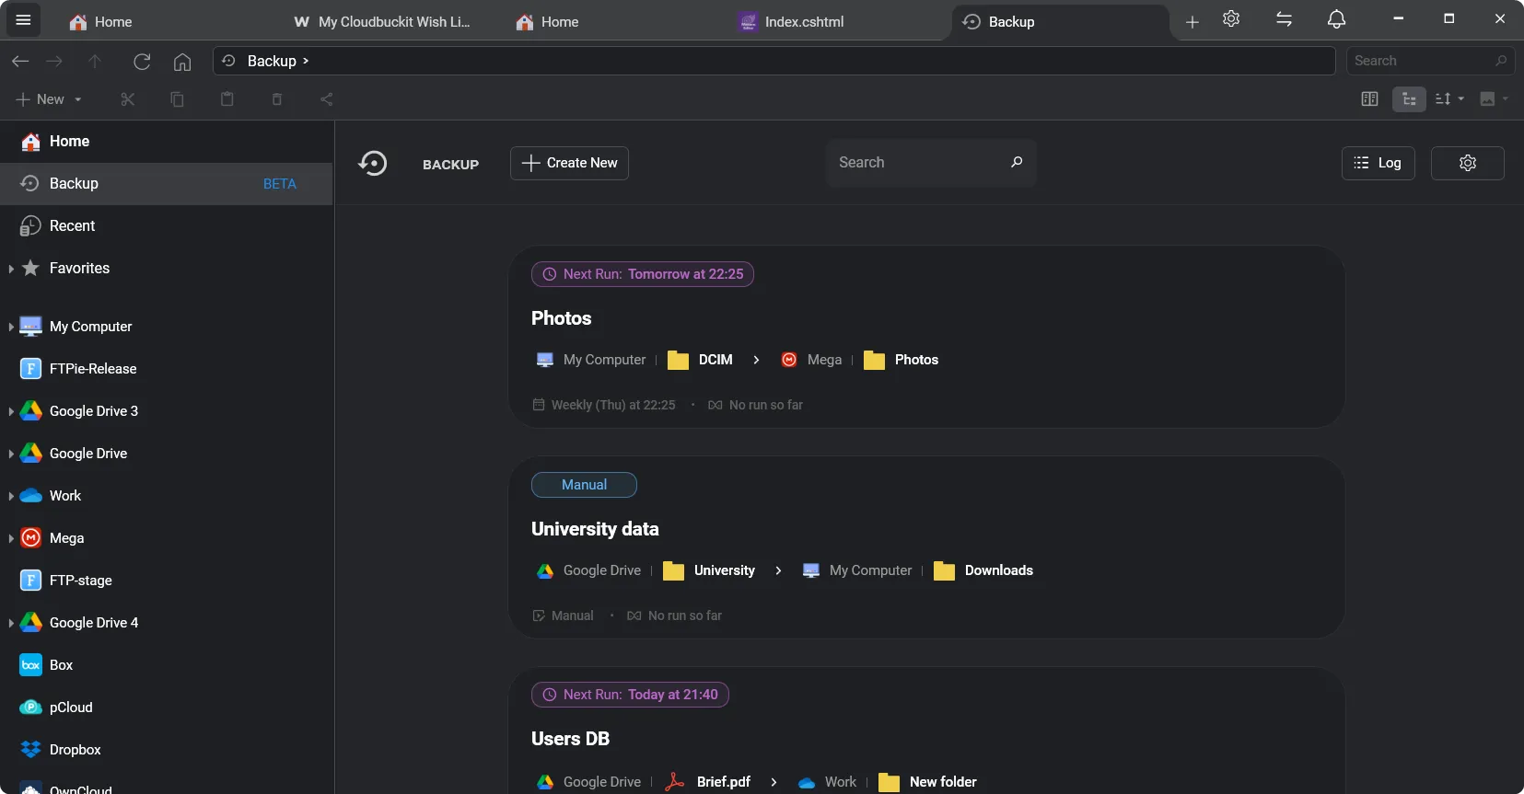Open the backup Log
Viewport: 1524px width, 794px height.
click(1378, 163)
